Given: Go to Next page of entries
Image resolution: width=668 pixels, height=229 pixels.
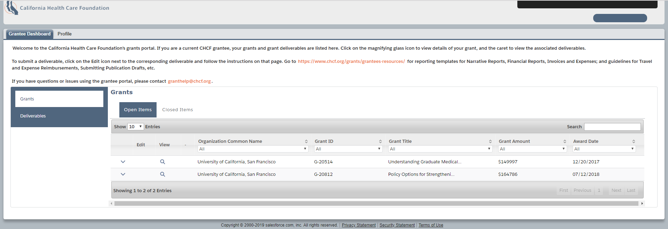Looking at the screenshot, I should click(616, 190).
